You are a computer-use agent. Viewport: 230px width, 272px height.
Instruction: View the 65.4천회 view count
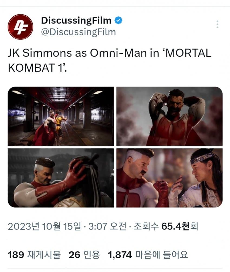(180, 226)
